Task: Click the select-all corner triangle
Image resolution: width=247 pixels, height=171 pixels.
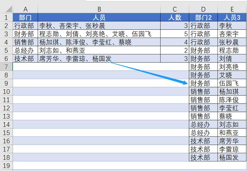Action: (x=9, y=9)
